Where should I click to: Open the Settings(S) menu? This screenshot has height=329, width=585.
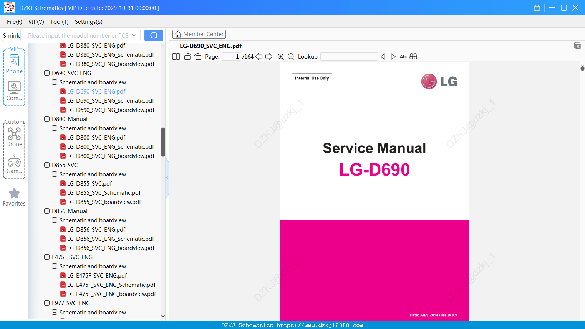pos(89,22)
